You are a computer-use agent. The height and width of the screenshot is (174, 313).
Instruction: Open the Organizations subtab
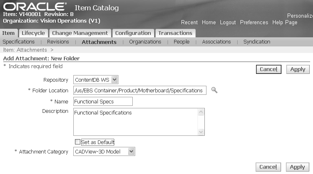coord(145,42)
